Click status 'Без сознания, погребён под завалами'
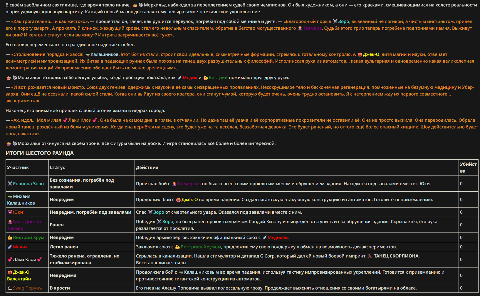The height and width of the screenshot is (296, 480). click(x=82, y=183)
